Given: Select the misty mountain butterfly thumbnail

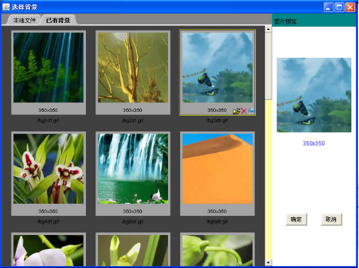Looking at the screenshot, I should tap(217, 67).
